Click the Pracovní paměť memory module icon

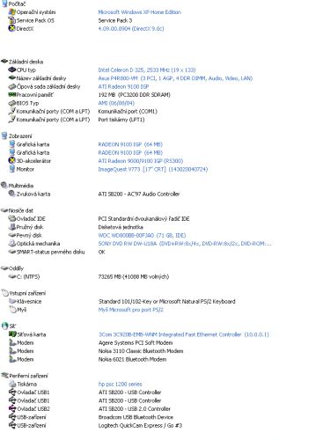pyautogui.click(x=12, y=94)
